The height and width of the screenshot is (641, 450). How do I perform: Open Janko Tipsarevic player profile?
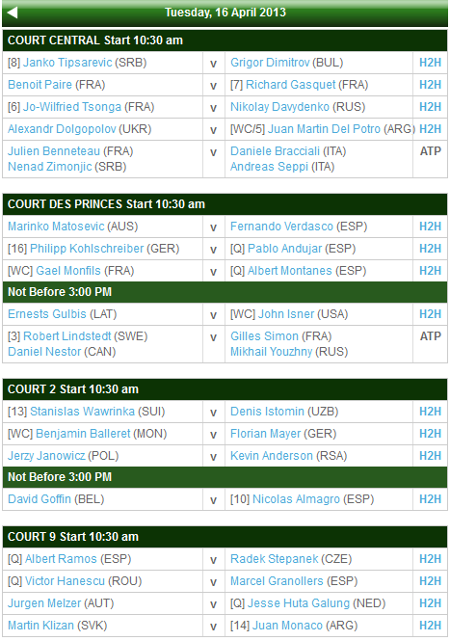[67, 63]
